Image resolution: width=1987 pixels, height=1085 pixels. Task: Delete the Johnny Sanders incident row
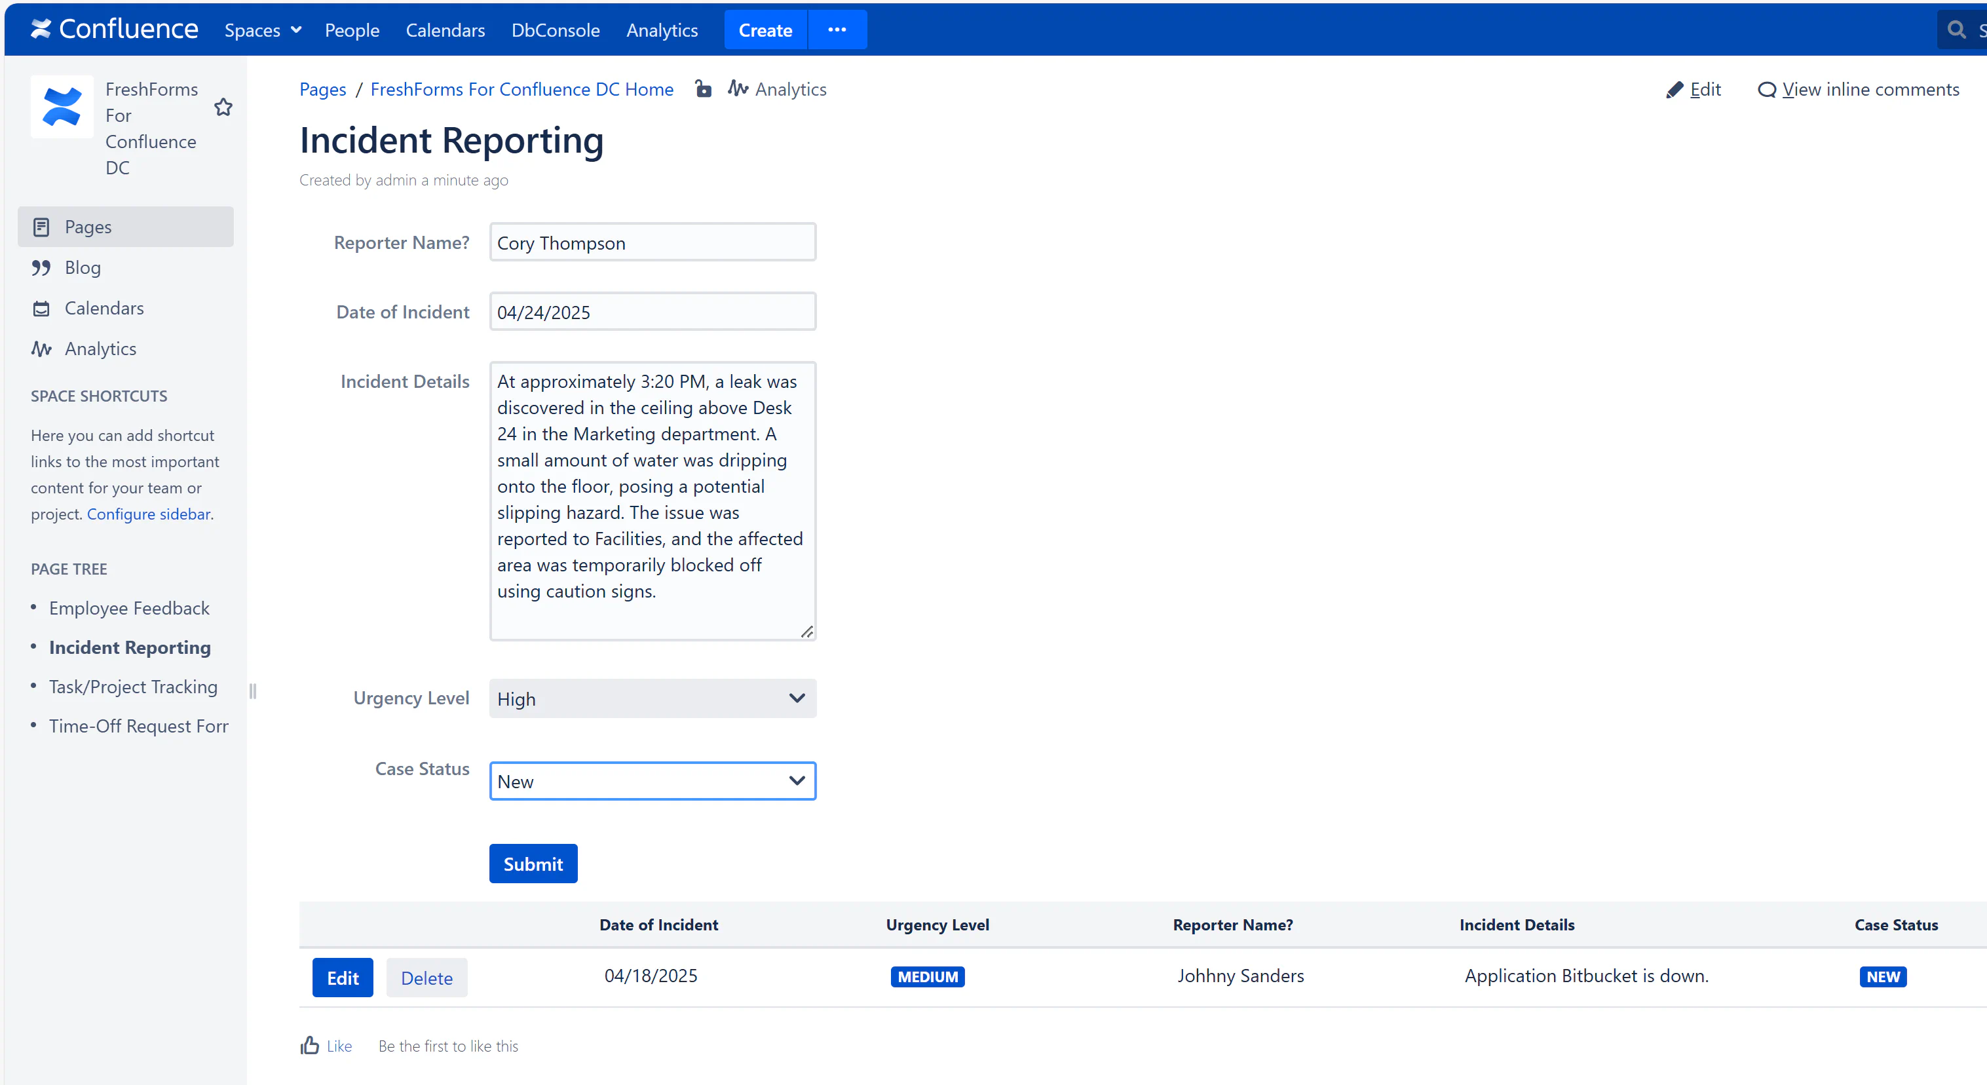(426, 978)
